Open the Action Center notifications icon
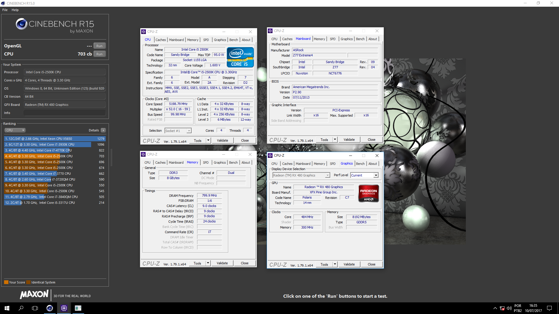This screenshot has height=314, width=559. click(549, 308)
